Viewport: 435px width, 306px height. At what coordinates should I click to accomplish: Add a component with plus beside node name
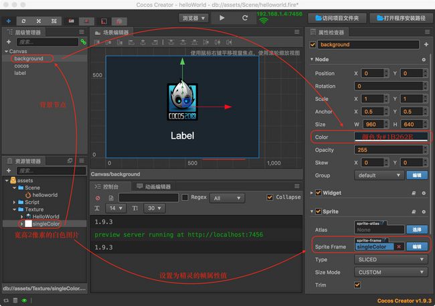click(x=426, y=44)
